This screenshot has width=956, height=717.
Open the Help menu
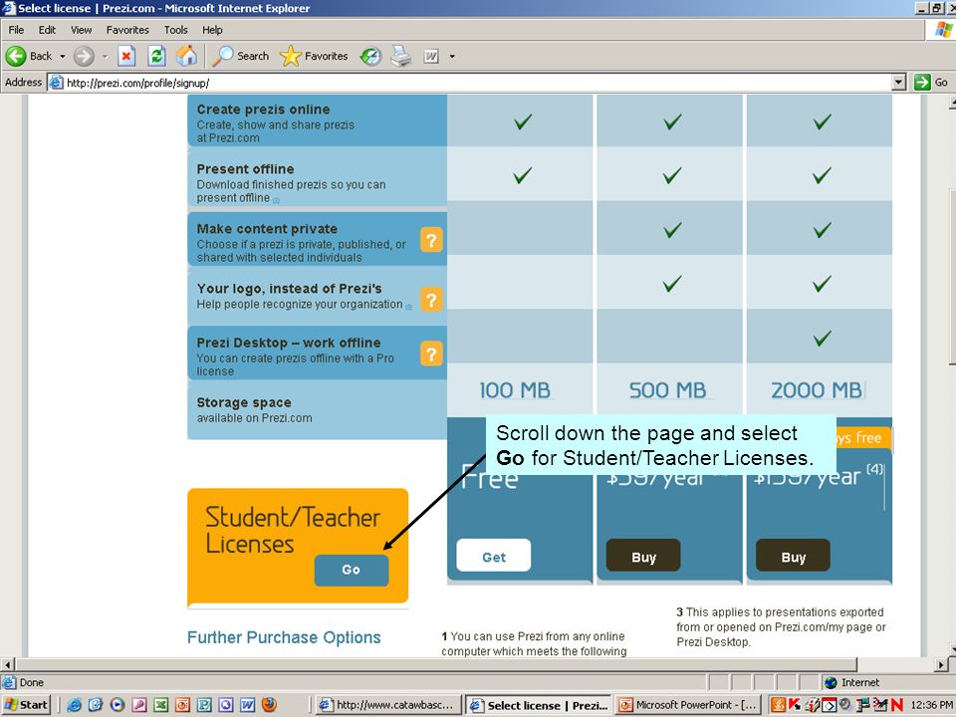coord(212,30)
